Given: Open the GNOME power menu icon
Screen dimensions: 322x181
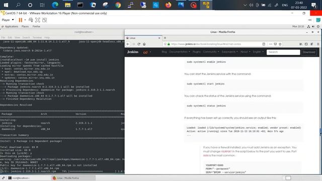Looking at the screenshot, I should [318, 27].
